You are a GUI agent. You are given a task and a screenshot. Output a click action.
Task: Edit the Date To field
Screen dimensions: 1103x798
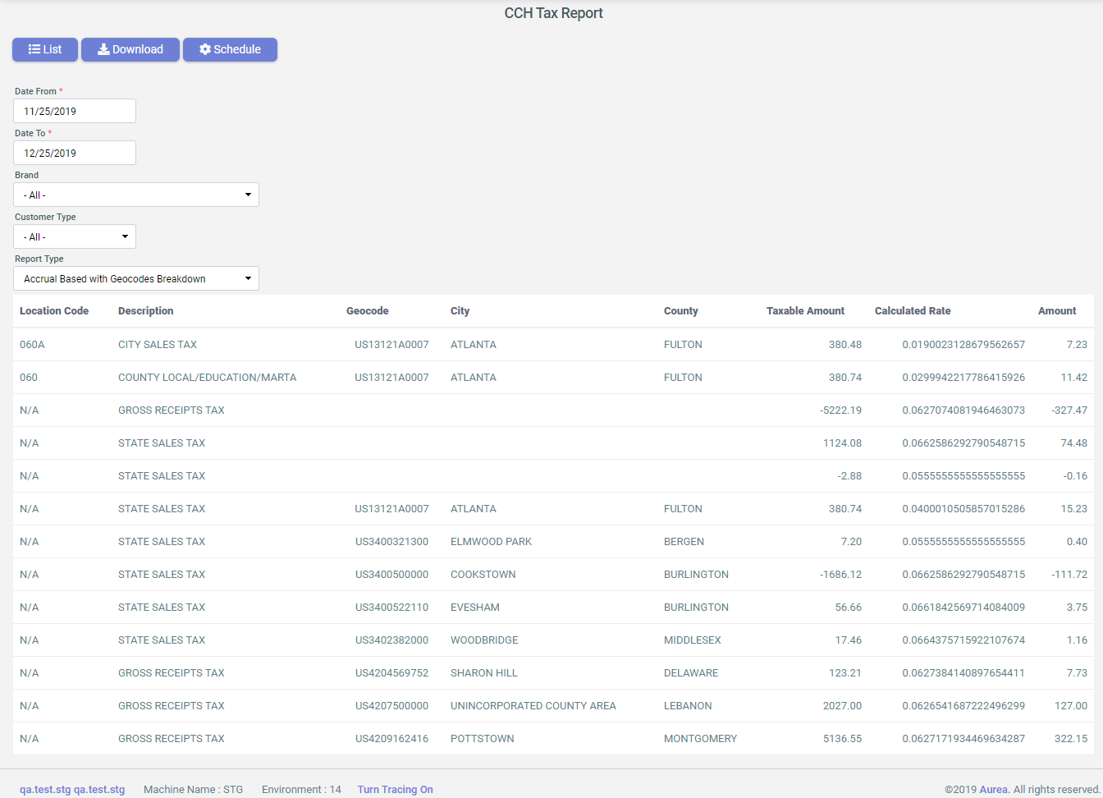(x=75, y=153)
